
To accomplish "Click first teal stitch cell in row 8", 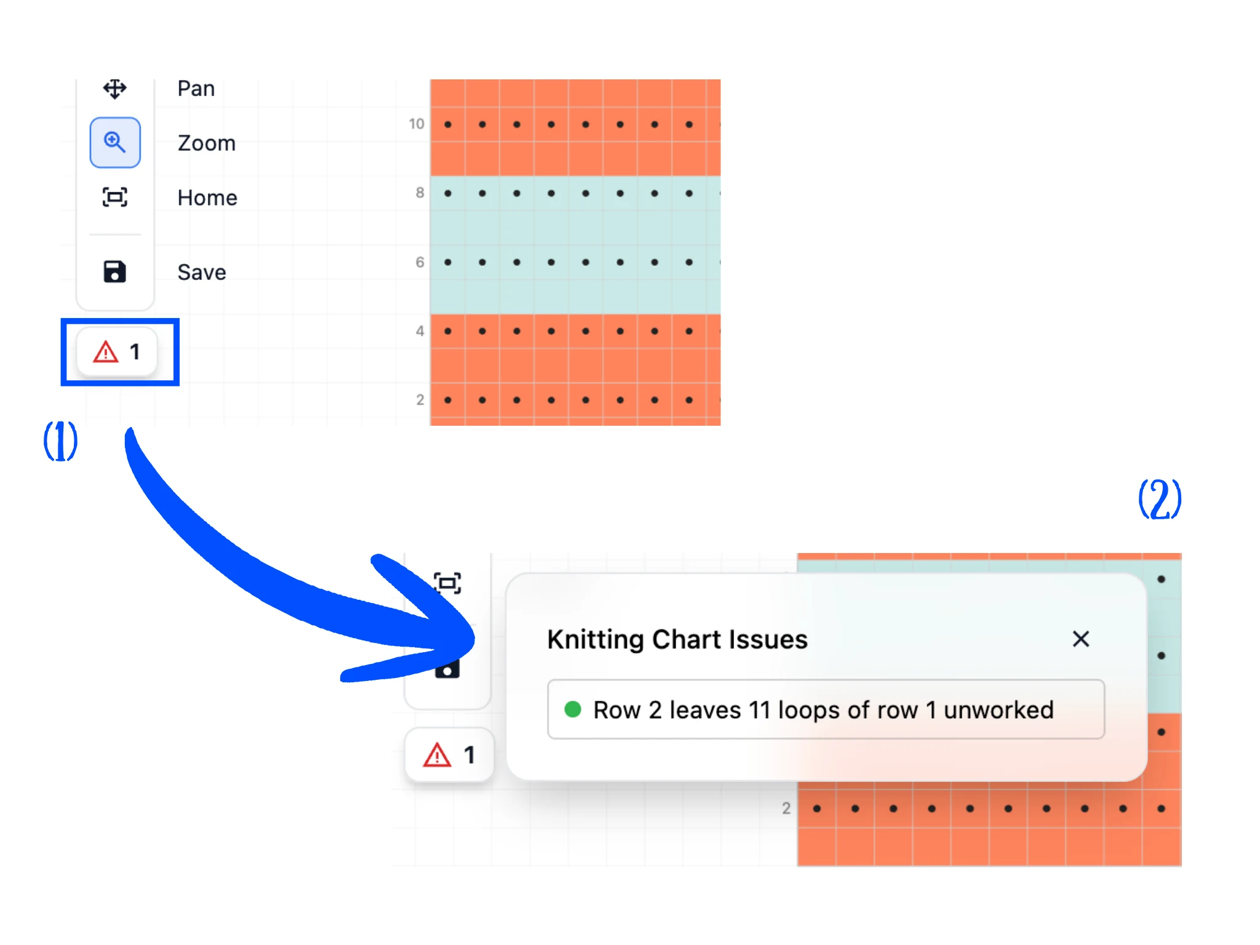I will (x=448, y=193).
